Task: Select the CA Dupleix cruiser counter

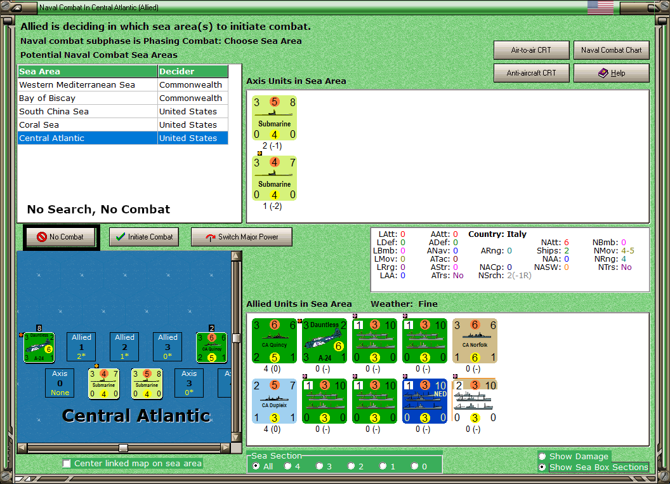Action: pyautogui.click(x=274, y=401)
